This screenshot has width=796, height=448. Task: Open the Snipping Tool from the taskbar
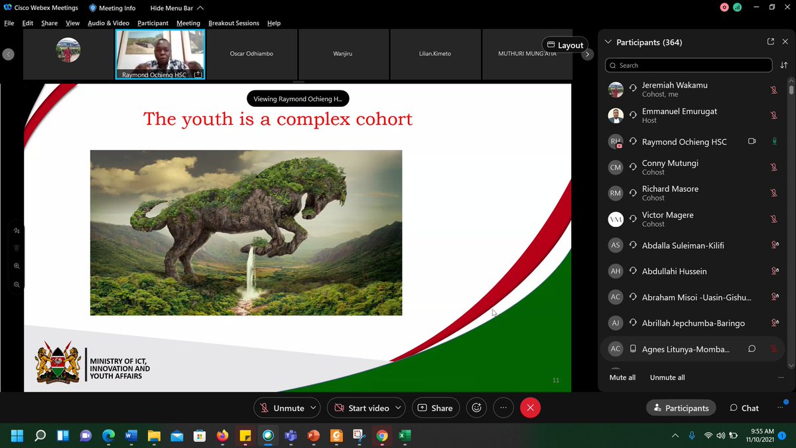point(359,435)
